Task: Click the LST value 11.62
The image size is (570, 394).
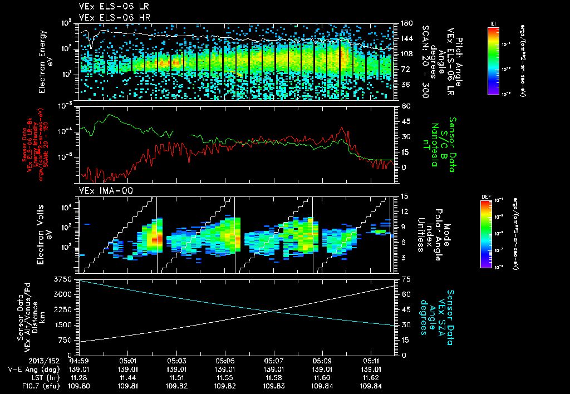Action: (371, 378)
